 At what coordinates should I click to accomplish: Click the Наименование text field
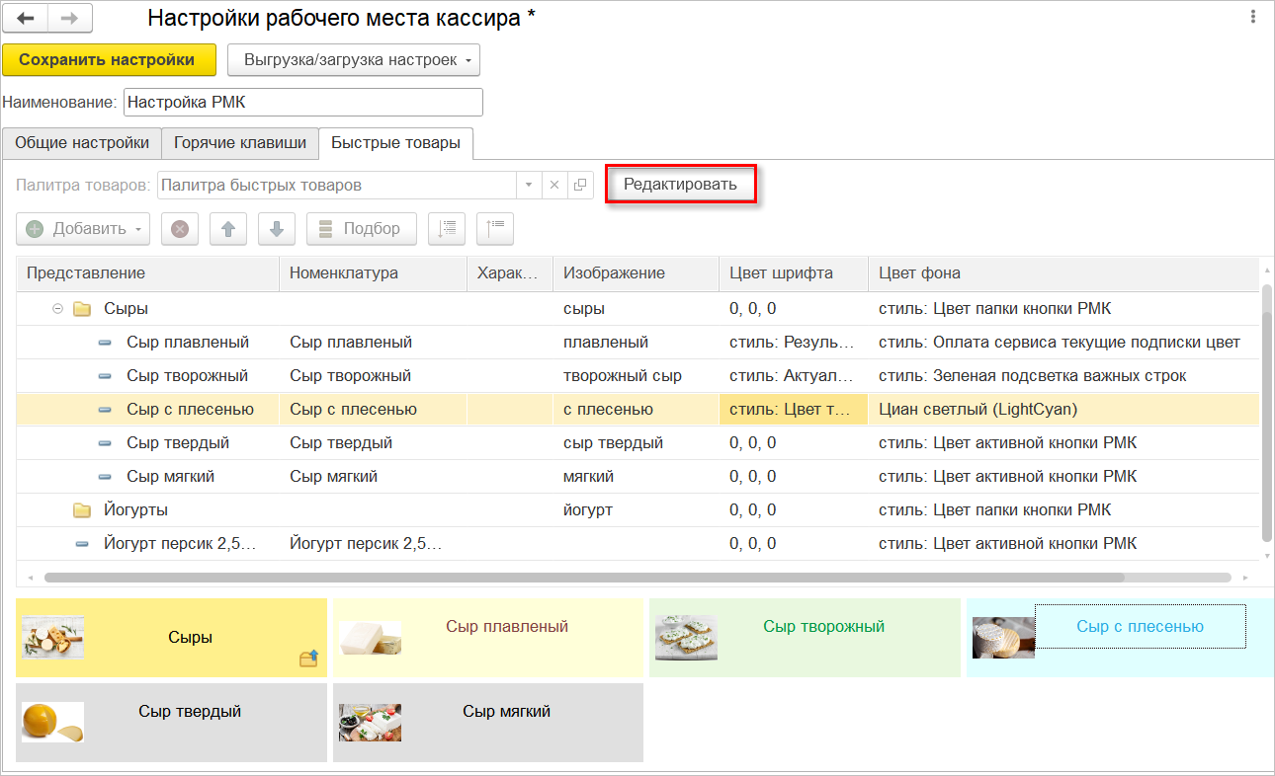[303, 103]
